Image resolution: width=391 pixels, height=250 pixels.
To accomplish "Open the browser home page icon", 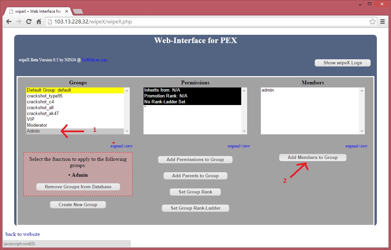I will tap(39, 22).
